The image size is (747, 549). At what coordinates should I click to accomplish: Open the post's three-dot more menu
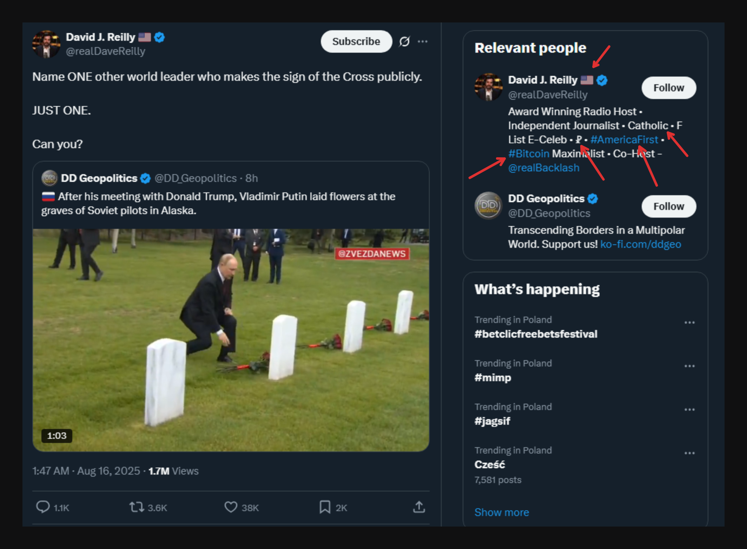coord(423,41)
